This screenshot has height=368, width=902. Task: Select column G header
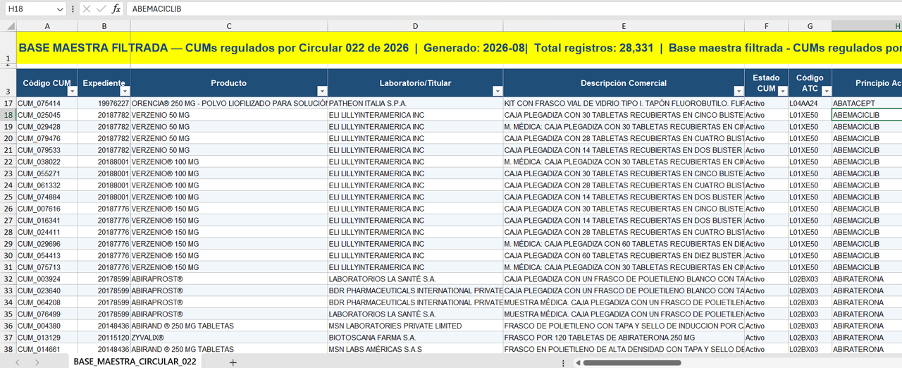pos(810,26)
